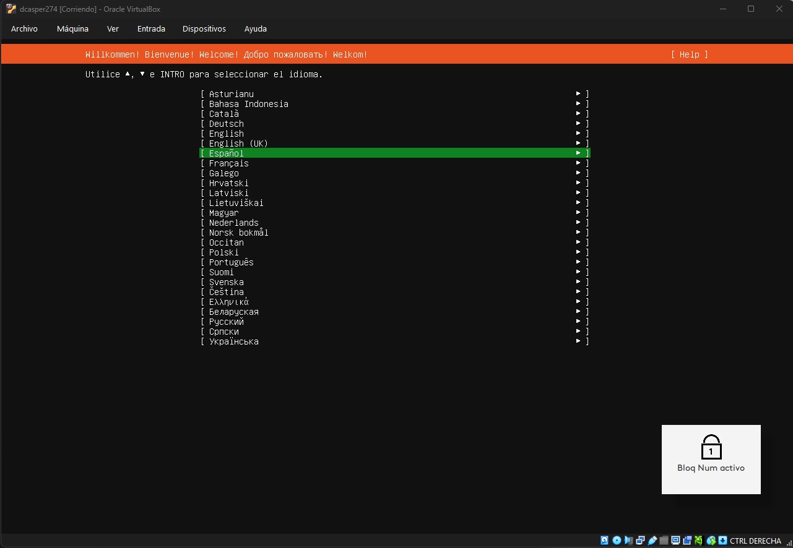Select English (UK) language entry
The image size is (793, 548).
click(238, 143)
